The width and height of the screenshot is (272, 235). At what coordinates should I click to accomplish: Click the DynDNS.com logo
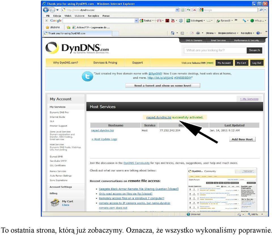[x=77, y=48]
